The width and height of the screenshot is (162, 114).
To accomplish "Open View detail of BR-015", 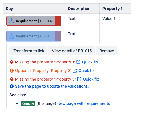I will pos(72,51).
